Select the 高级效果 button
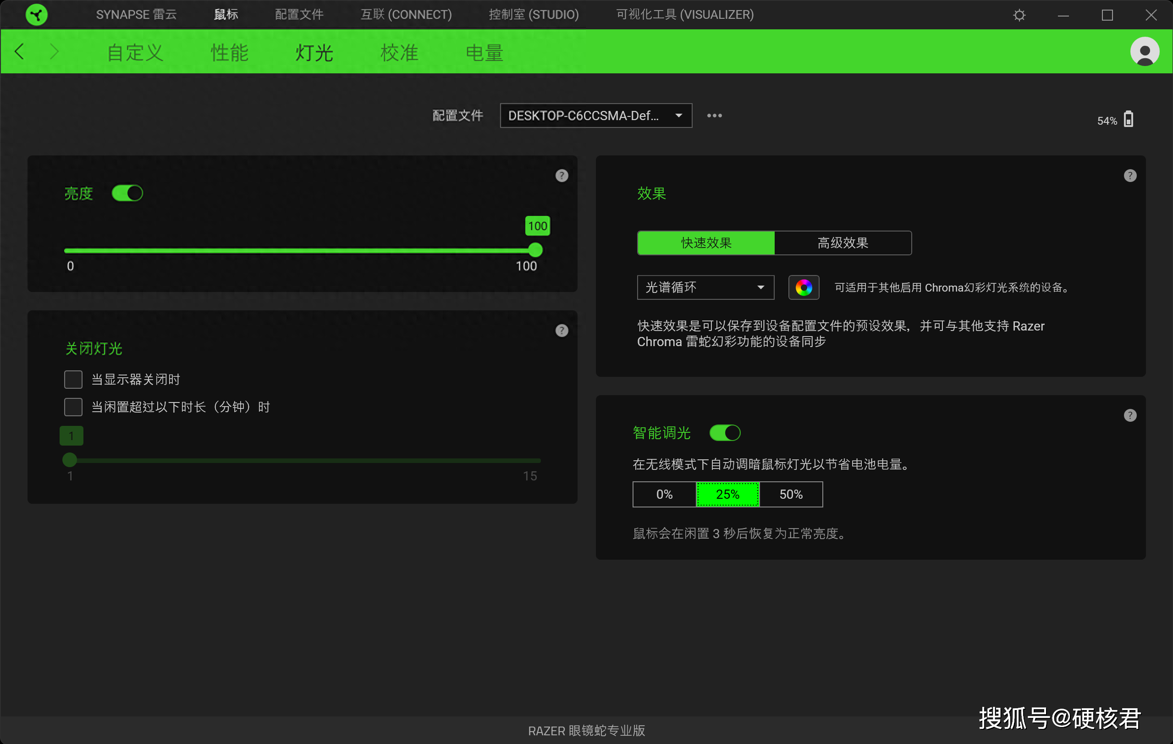 [x=843, y=242]
